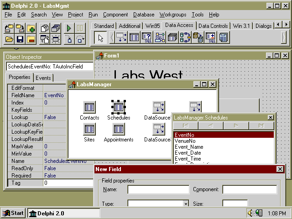Click the Component input in New Field

[x=250, y=189]
